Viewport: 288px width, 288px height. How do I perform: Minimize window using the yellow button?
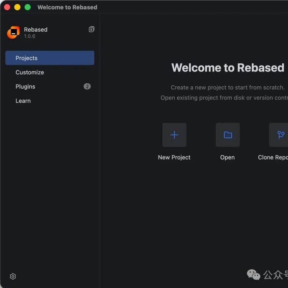click(x=17, y=7)
